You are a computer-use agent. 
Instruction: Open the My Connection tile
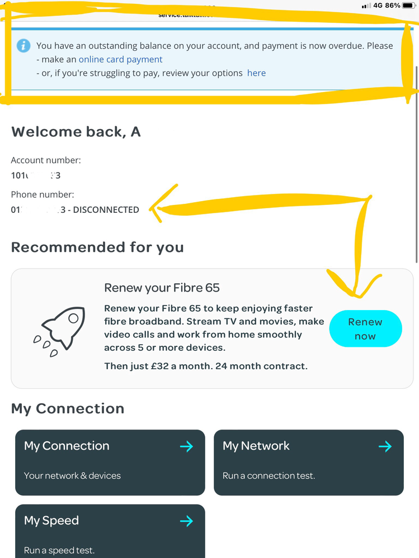[x=110, y=462]
